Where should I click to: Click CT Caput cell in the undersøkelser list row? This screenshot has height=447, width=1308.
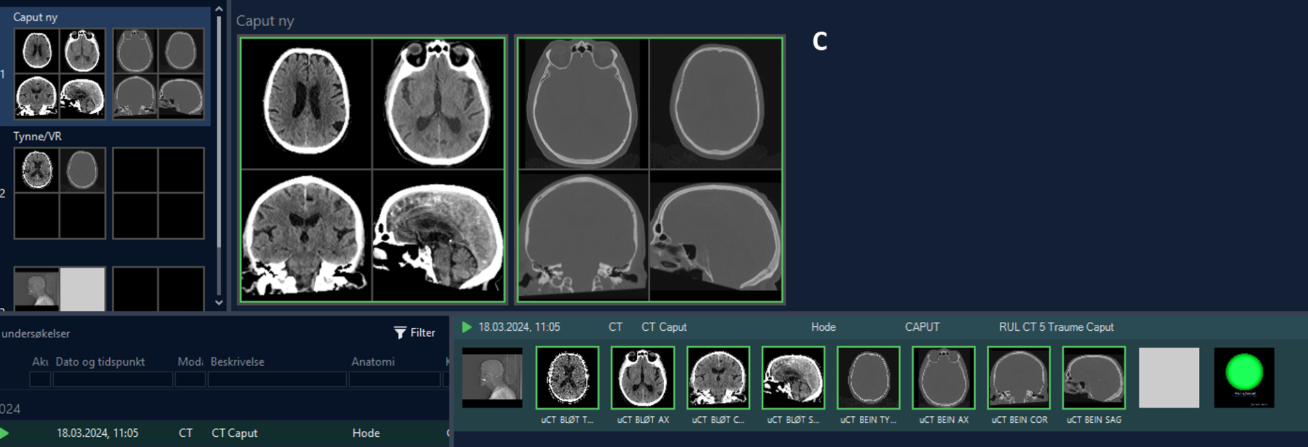[x=234, y=433]
